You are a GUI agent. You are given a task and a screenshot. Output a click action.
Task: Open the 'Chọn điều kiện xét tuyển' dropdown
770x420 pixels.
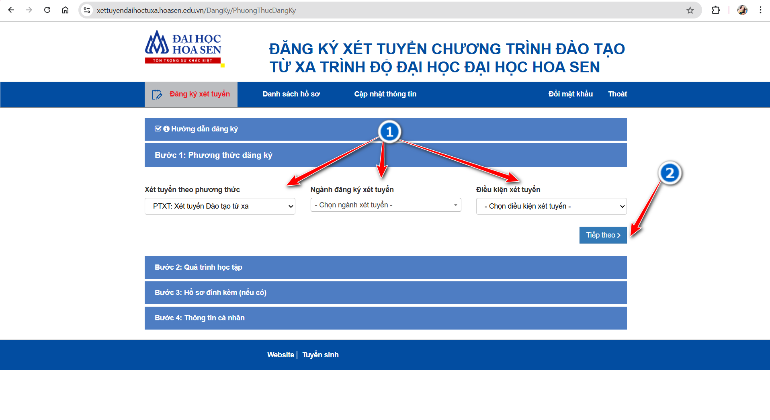[x=551, y=206]
